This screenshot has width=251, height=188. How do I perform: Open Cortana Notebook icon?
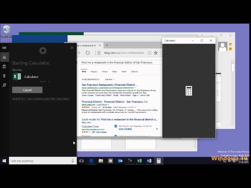[x=4, y=66]
